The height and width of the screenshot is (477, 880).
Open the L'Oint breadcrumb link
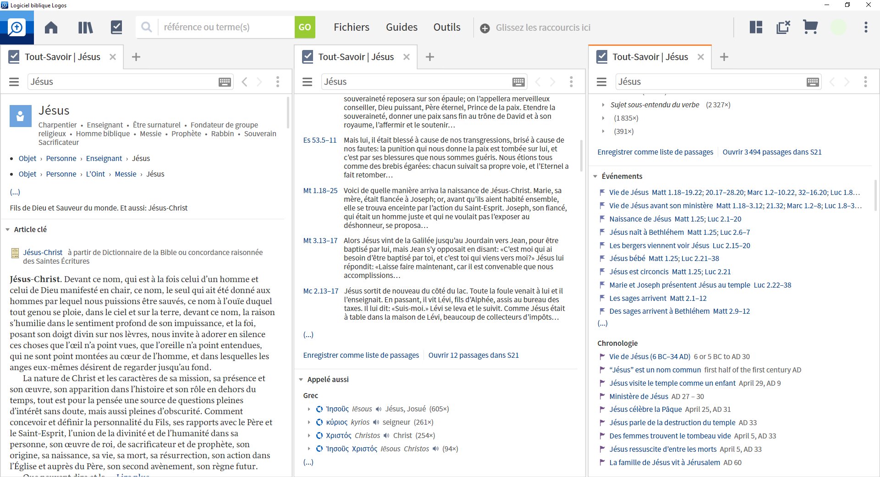95,174
